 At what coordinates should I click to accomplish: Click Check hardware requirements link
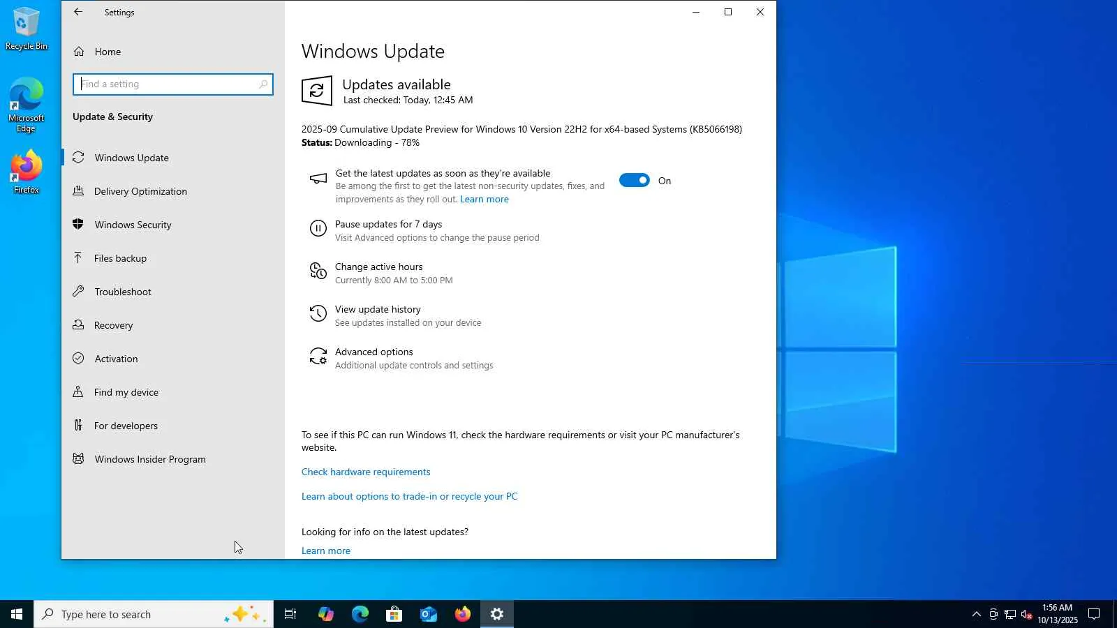pyautogui.click(x=366, y=472)
